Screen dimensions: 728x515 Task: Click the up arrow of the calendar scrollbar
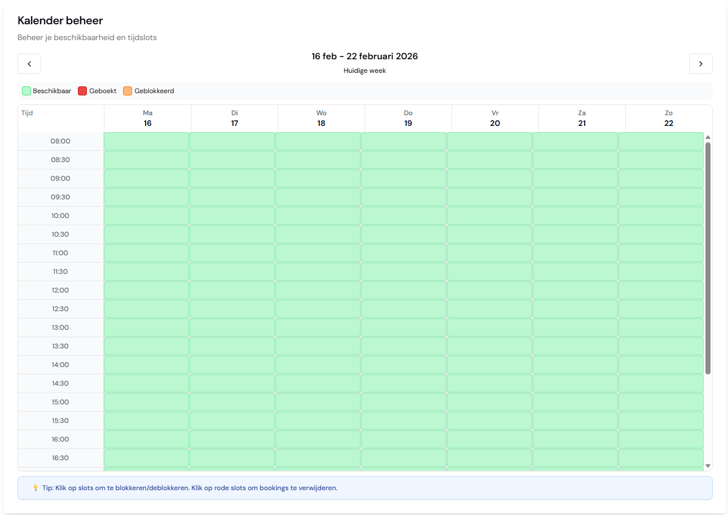click(x=708, y=137)
